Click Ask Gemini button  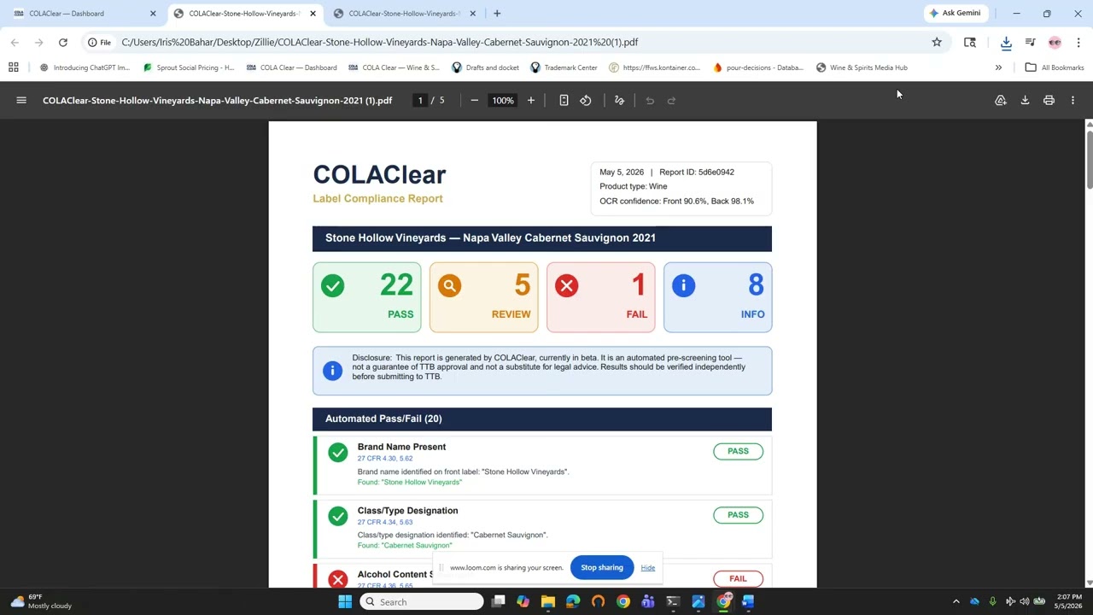[x=955, y=13]
